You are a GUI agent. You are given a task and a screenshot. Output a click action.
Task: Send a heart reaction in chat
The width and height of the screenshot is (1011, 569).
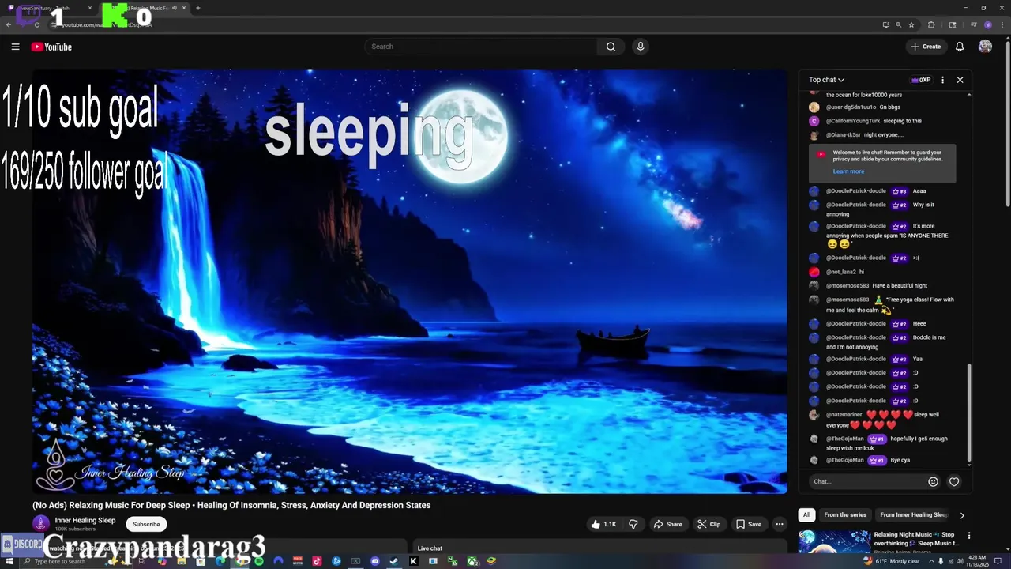pyautogui.click(x=954, y=481)
